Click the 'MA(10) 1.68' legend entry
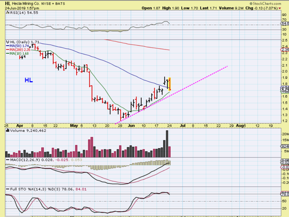 (x=17, y=53)
